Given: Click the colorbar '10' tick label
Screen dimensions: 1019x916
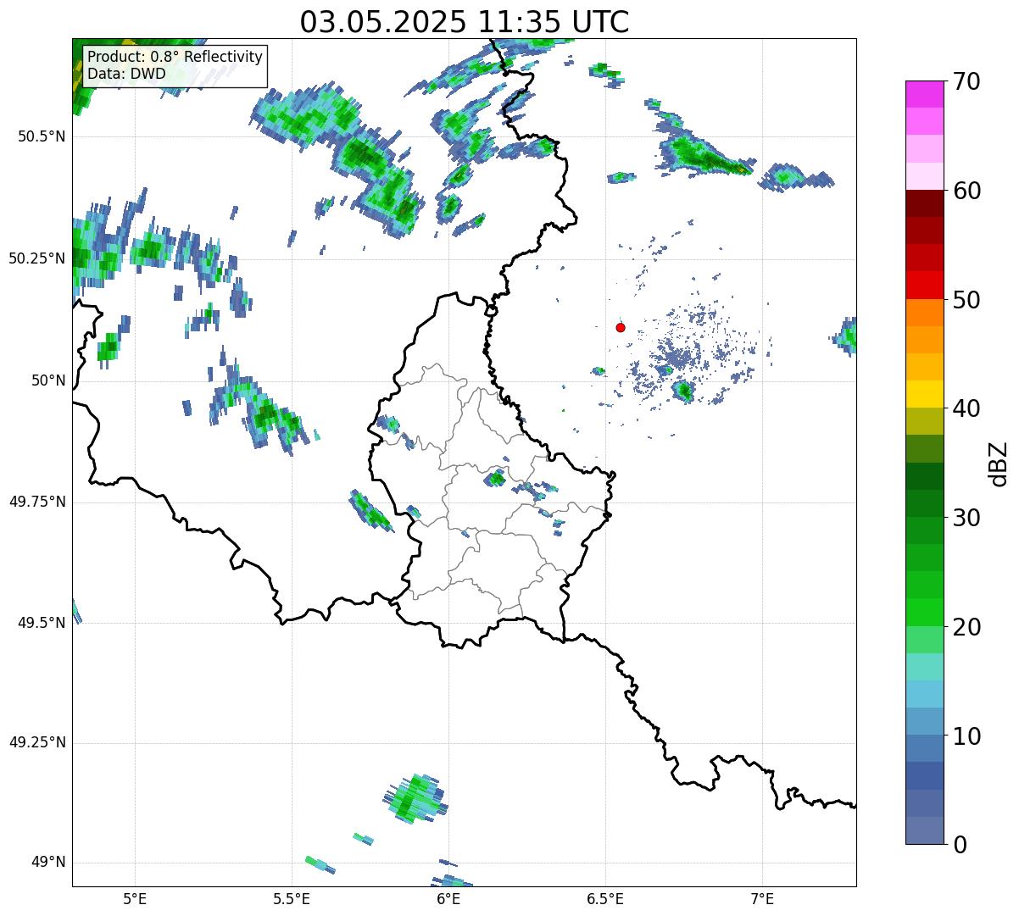Looking at the screenshot, I should coord(966,736).
